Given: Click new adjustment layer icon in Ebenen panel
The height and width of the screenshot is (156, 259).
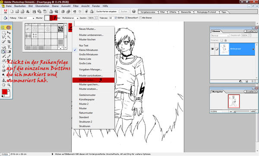Looking at the screenshot, I should pyautogui.click(x=241, y=81).
